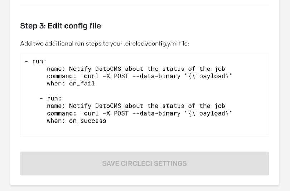Screen dimensions: 290x191
Task: Click the 'when: on_fail' code line
Action: pyautogui.click(x=71, y=83)
